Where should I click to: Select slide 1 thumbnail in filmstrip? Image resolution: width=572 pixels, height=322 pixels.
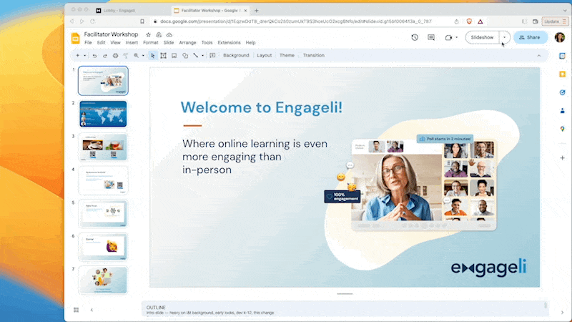pos(103,81)
